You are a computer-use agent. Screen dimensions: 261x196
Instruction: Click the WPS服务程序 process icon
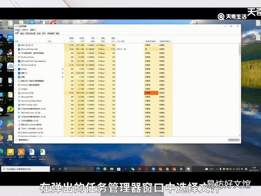click(19, 53)
